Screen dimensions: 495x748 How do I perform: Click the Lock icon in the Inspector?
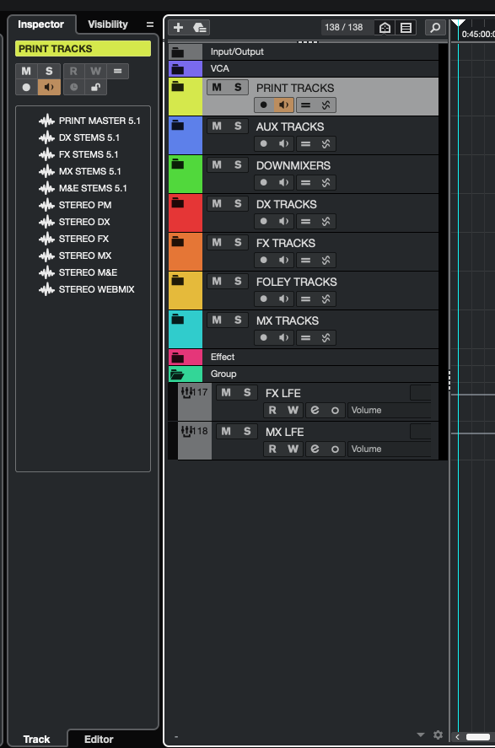pyautogui.click(x=96, y=88)
